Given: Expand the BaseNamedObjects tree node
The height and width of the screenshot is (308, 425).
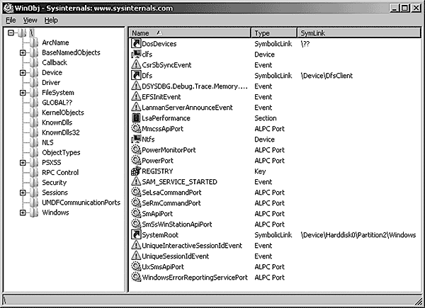Looking at the screenshot, I should pos(23,52).
